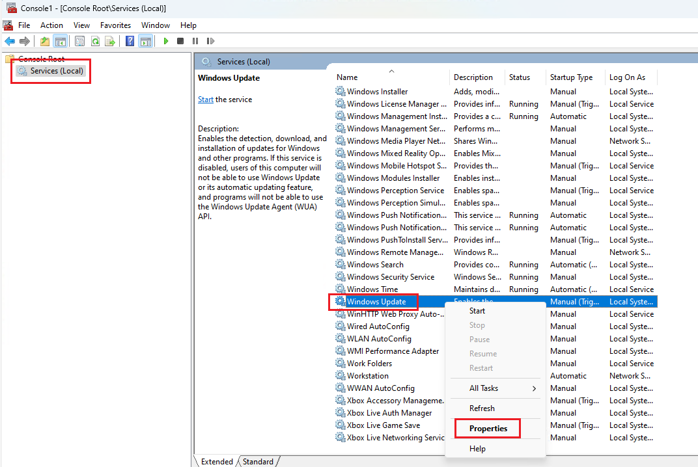Select the WMI Performance Adapter row
This screenshot has height=467, width=698.
pyautogui.click(x=495, y=351)
